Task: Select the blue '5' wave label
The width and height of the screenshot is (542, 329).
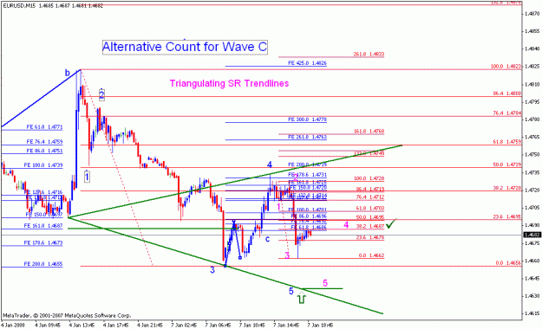Action: (291, 291)
